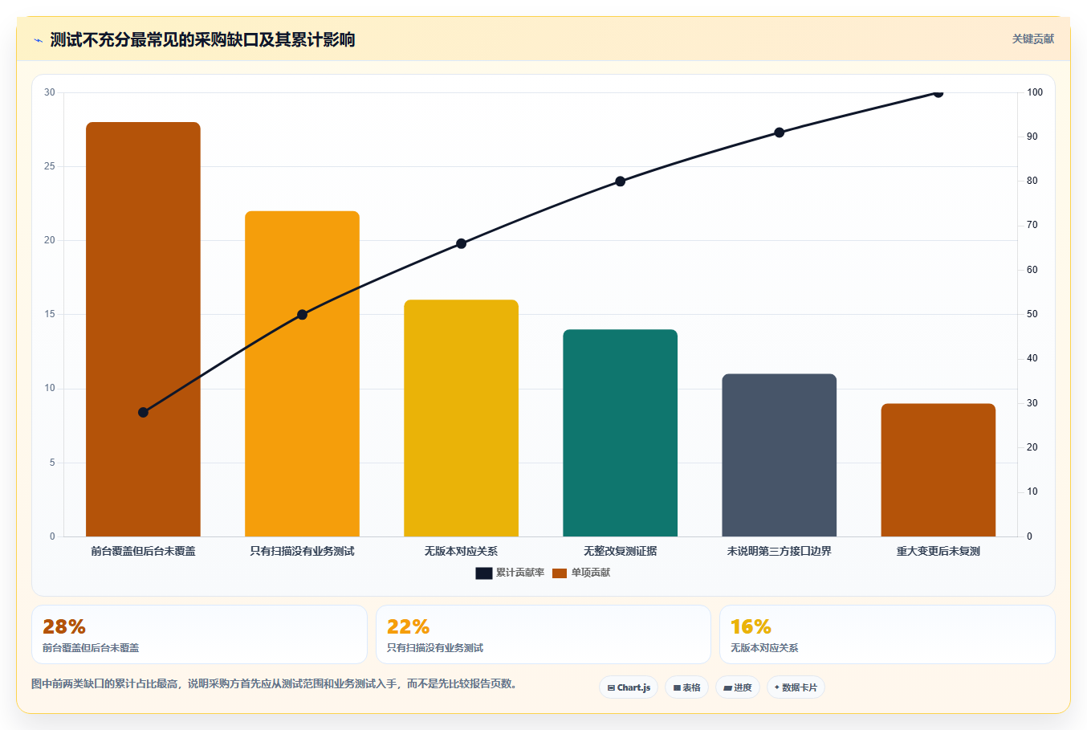Click left axis tick value 25
The width and height of the screenshot is (1087, 730).
coord(50,166)
